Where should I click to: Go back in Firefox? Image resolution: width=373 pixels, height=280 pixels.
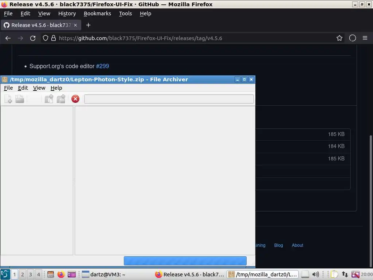pyautogui.click(x=8, y=38)
